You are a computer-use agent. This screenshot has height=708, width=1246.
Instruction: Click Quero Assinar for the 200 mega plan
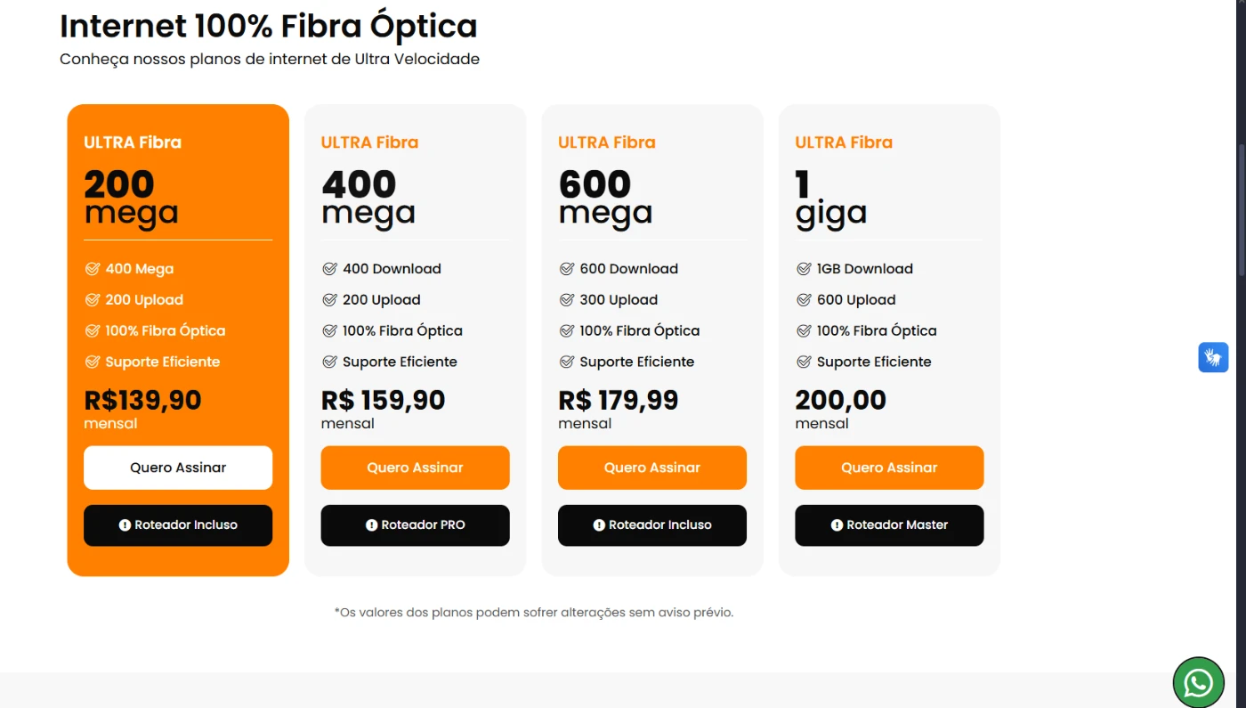[178, 468]
